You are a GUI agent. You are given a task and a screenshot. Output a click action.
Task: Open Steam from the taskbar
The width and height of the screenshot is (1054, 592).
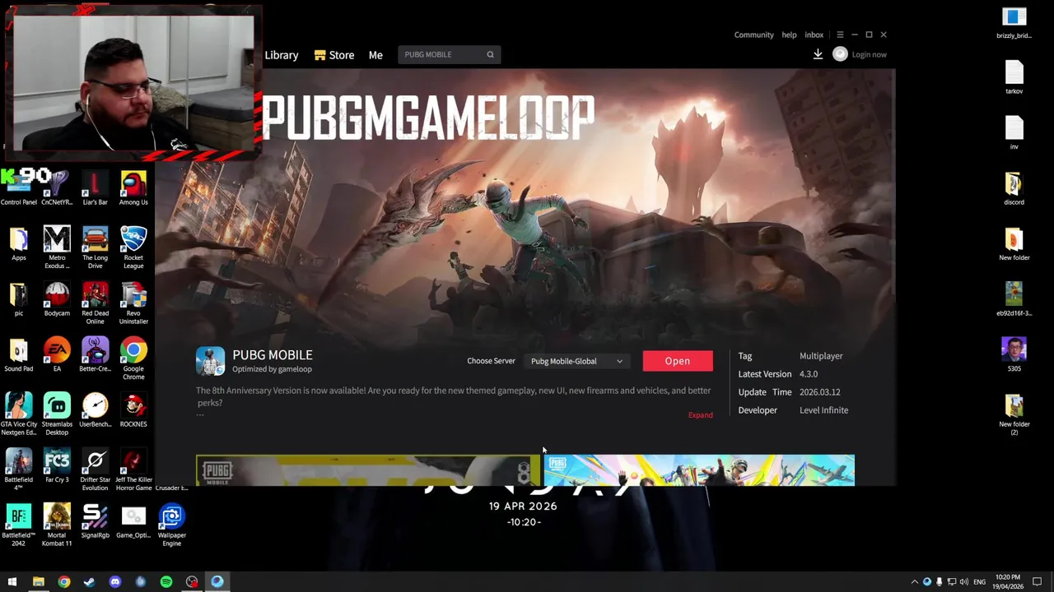tap(89, 582)
